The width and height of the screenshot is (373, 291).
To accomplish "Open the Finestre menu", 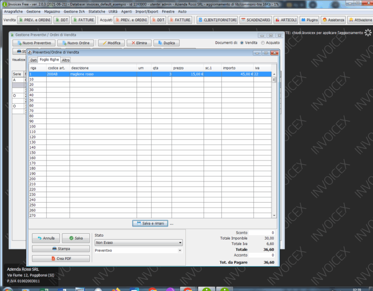I will click(x=168, y=12).
